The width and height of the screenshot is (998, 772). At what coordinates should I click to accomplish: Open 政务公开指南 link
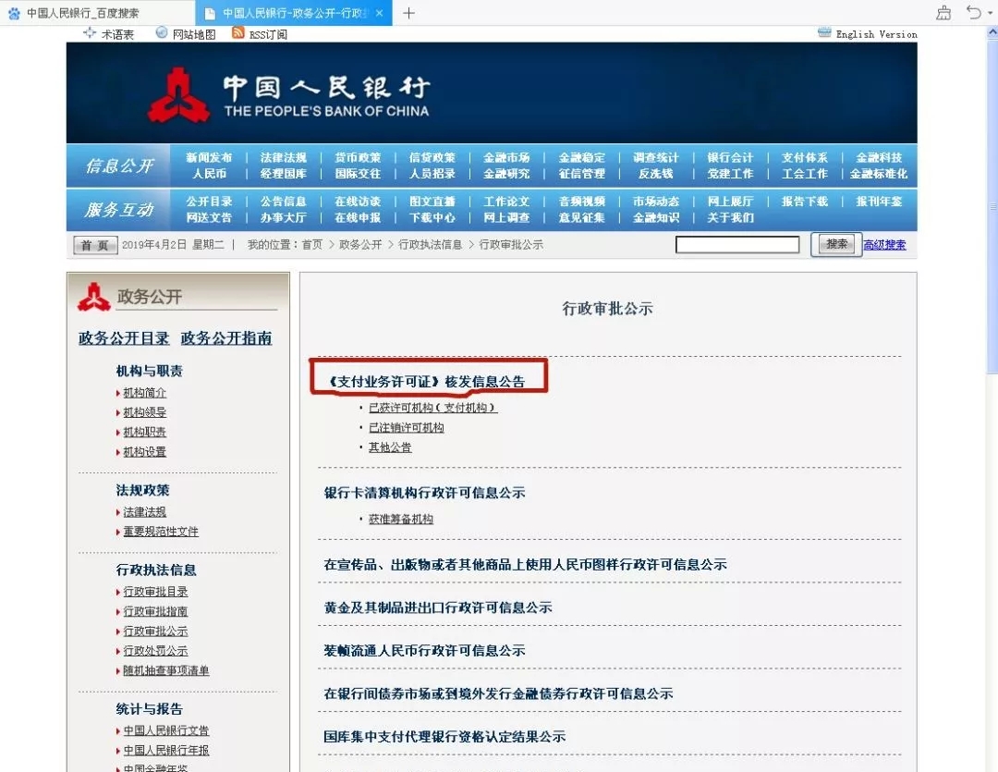(226, 338)
